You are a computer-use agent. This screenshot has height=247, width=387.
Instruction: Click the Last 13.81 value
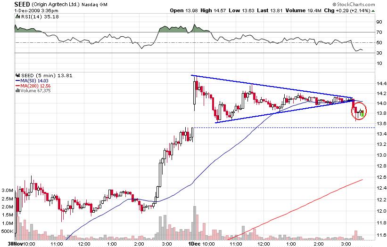click(x=270, y=11)
